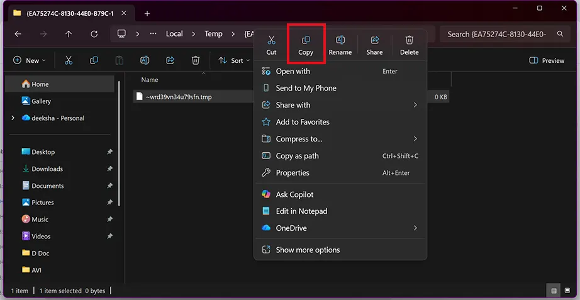Viewport: 580px width, 300px height.
Task: Click the This PC icon in address bar
Action: (121, 34)
